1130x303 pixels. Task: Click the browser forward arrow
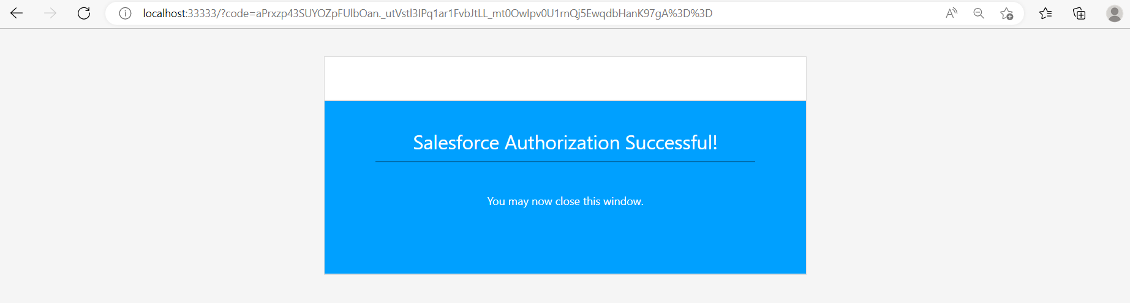[50, 13]
